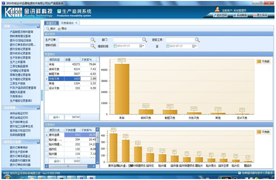The height and width of the screenshot is (180, 276).
Task: Switch to the 快捷方式 tab
Action: tap(51, 23)
